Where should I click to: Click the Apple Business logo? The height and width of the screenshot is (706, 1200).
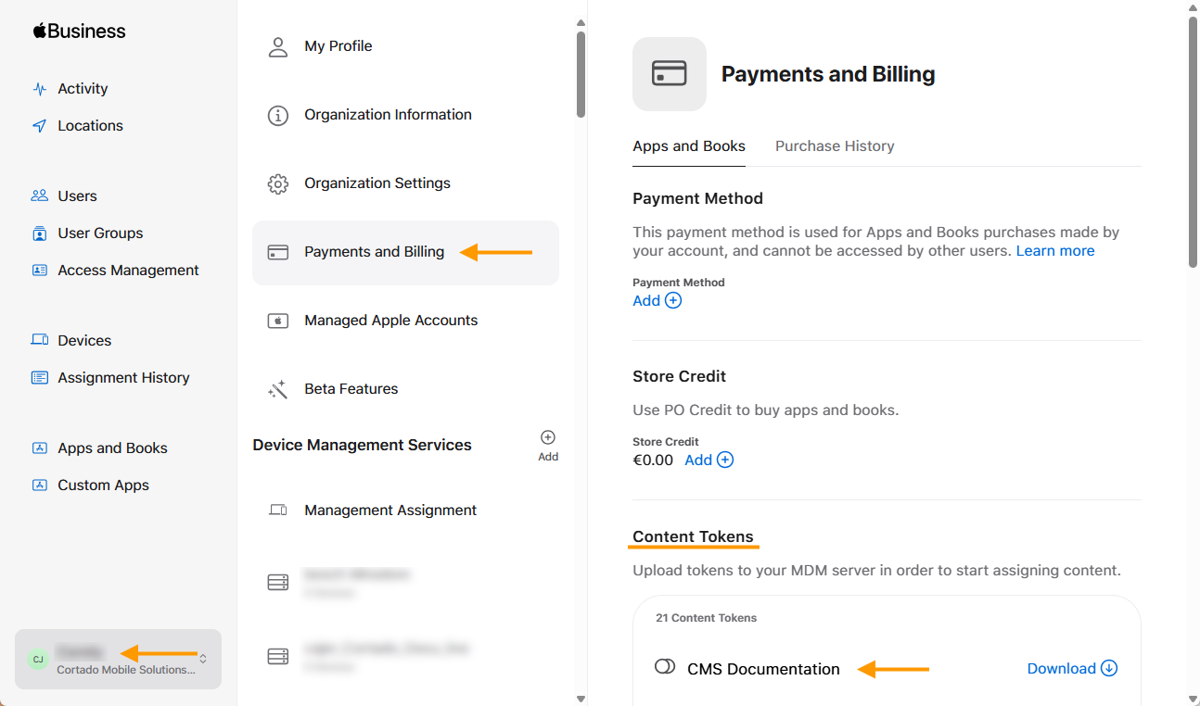click(x=79, y=31)
